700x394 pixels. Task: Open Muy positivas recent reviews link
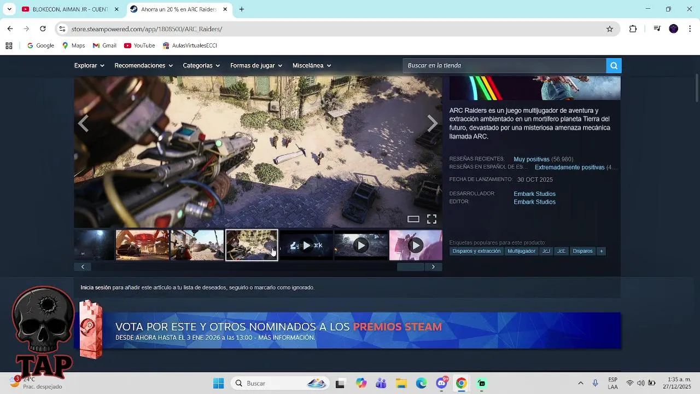pos(532,159)
